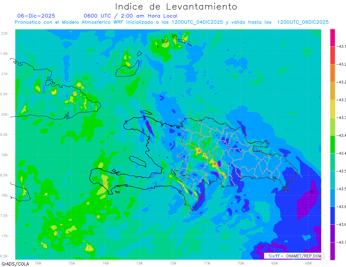Click the '68W' longitude label
346x267 pixels.
click(x=308, y=263)
